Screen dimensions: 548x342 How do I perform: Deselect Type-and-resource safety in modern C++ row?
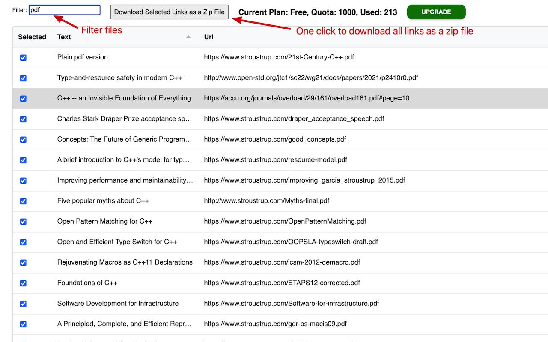[23, 78]
